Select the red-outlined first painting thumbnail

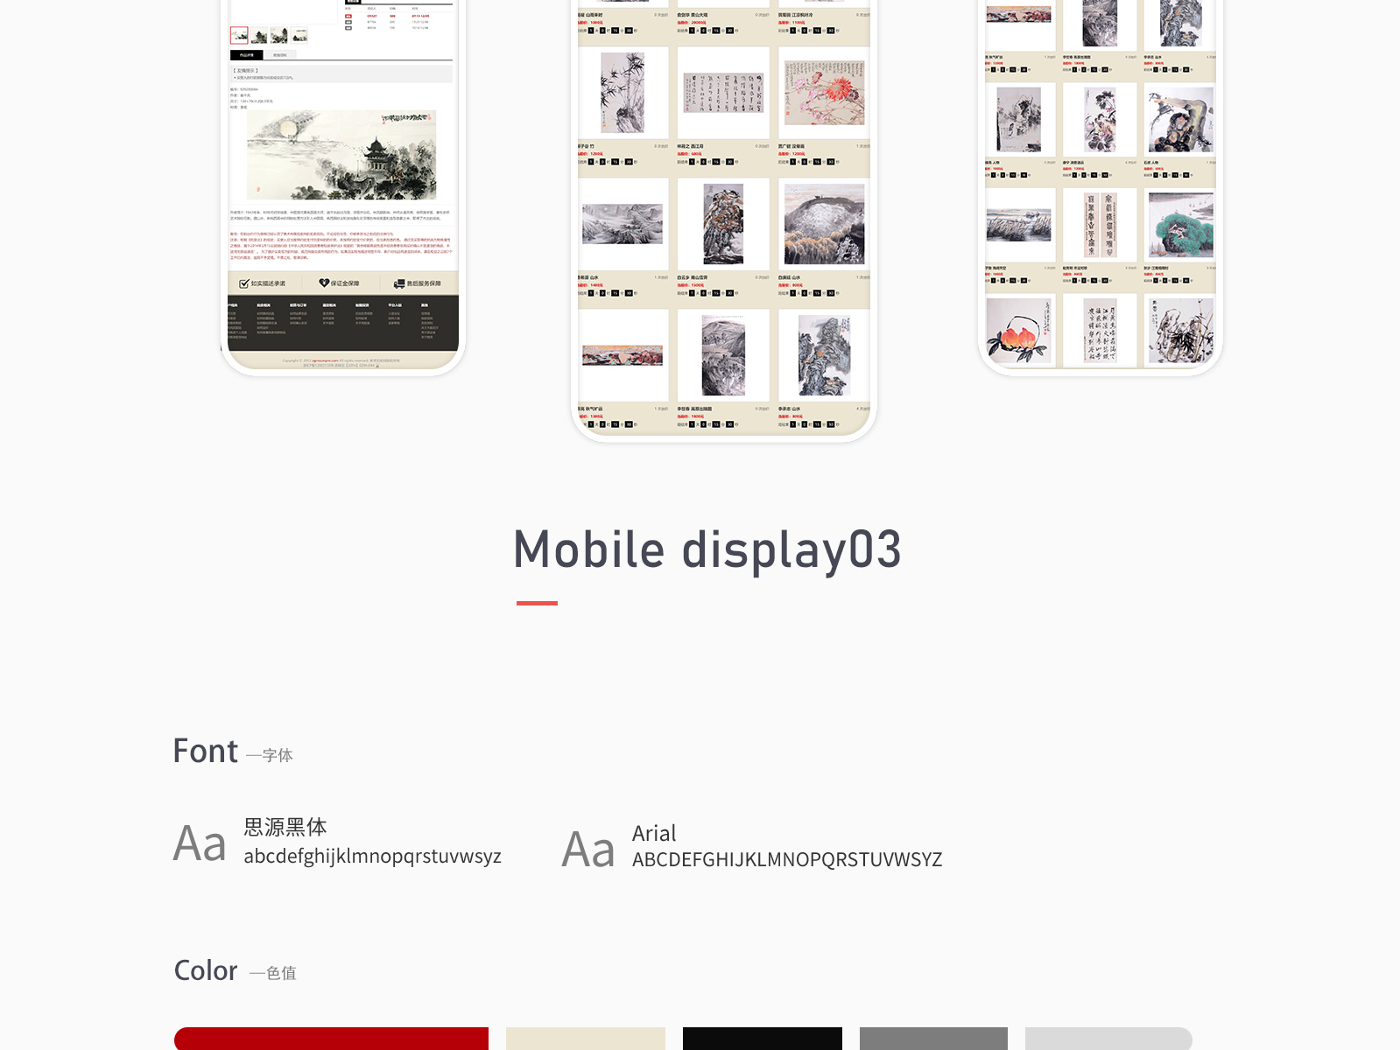[x=239, y=35]
